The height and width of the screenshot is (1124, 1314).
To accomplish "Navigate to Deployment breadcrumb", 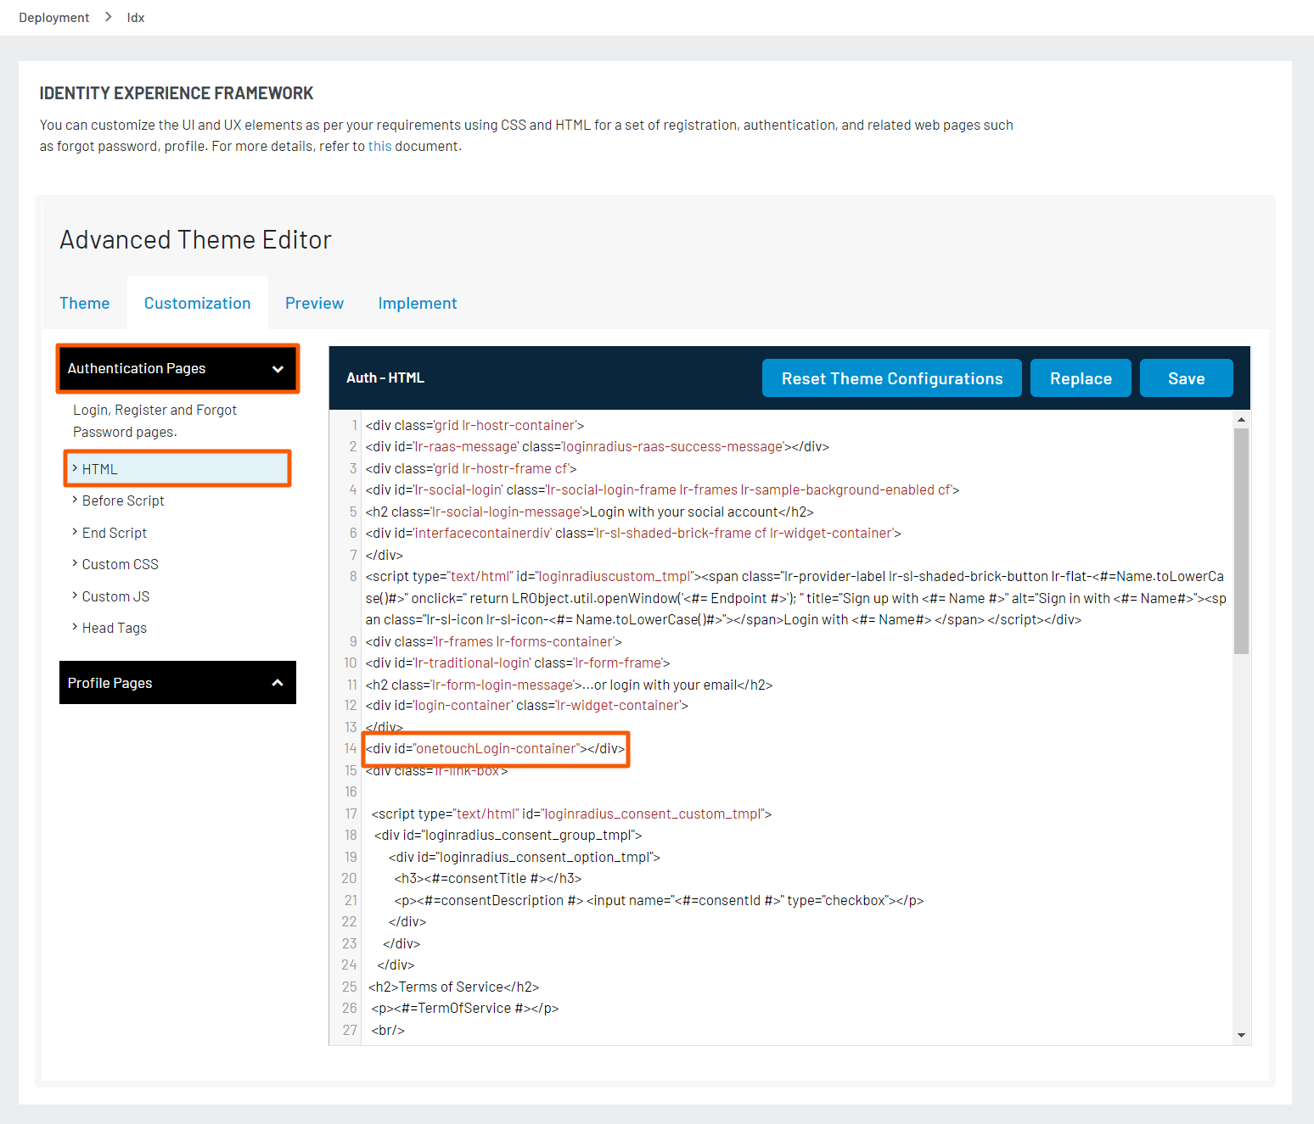I will pyautogui.click(x=53, y=17).
